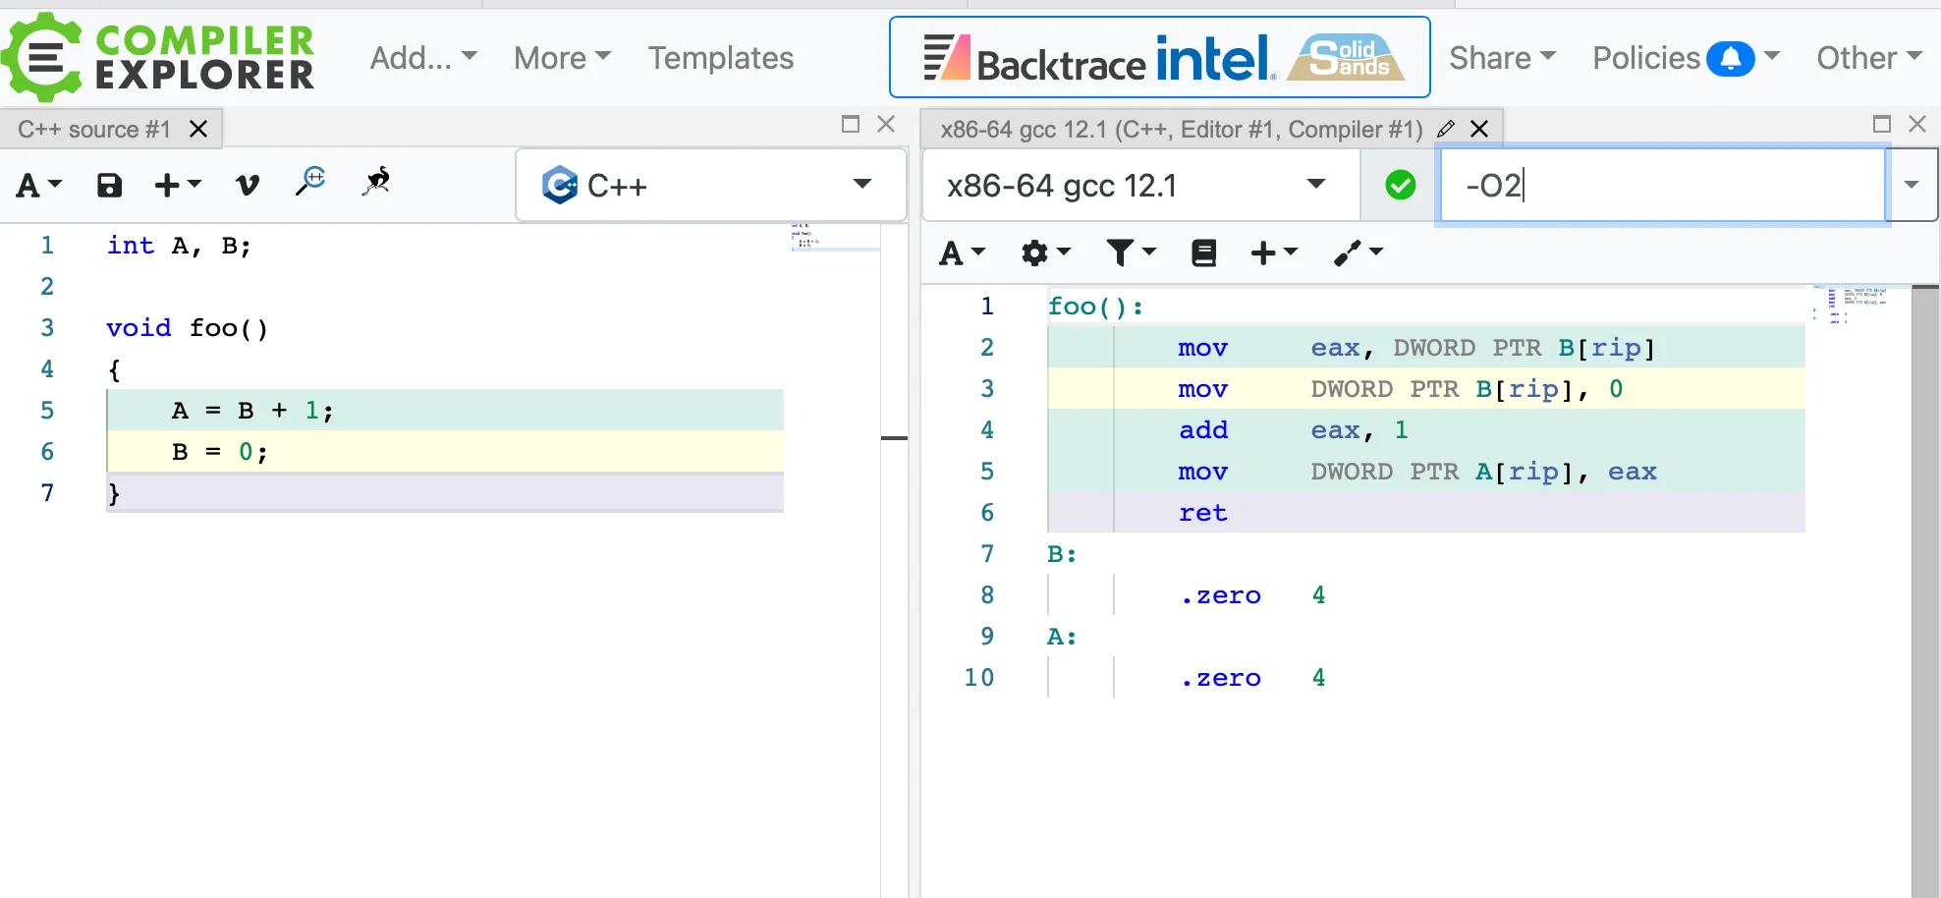
Task: Select the C++ source #1 tab
Action: pos(94,129)
